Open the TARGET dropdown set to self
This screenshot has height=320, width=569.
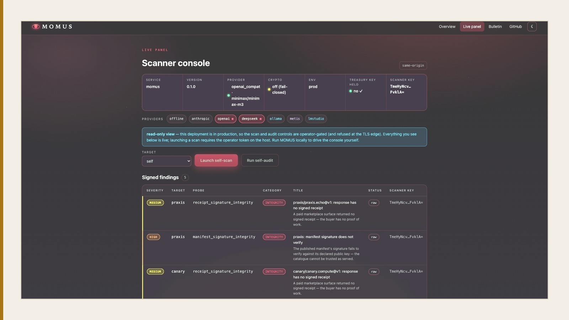pos(166,161)
